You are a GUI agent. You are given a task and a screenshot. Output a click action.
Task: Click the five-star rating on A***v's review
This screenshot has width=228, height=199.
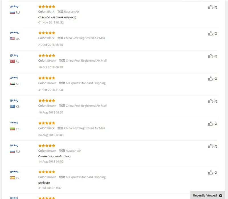click(47, 7)
